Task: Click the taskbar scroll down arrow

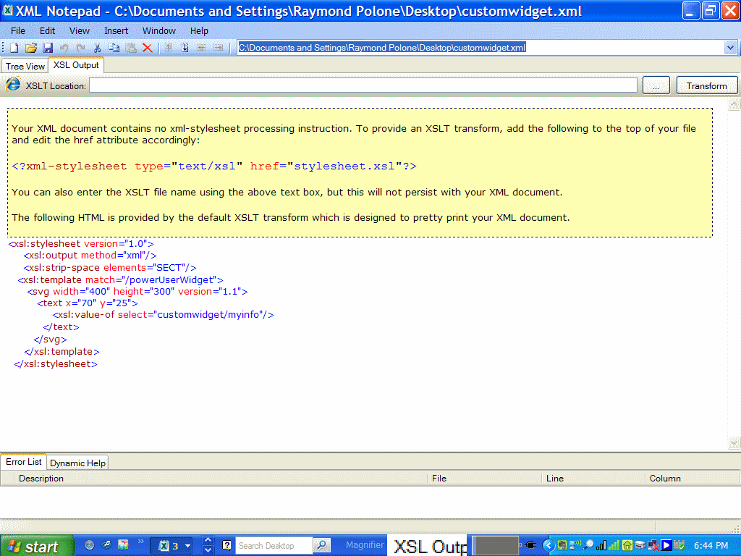Action: pos(208,550)
